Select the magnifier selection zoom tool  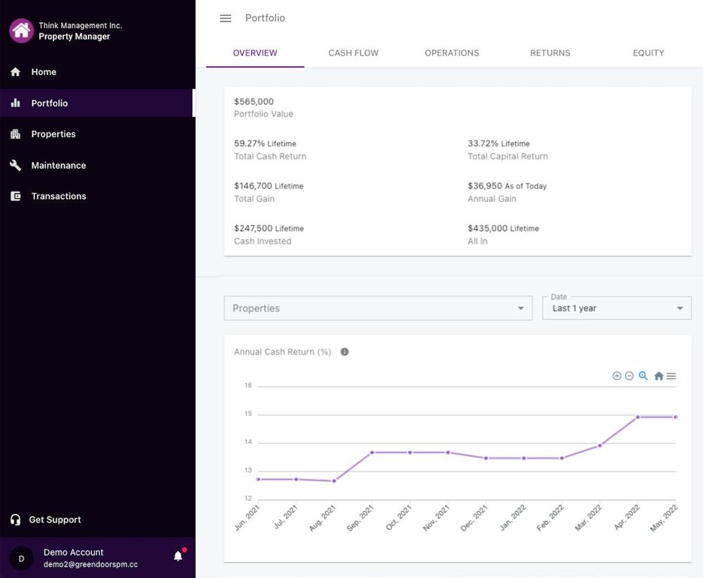(x=643, y=376)
